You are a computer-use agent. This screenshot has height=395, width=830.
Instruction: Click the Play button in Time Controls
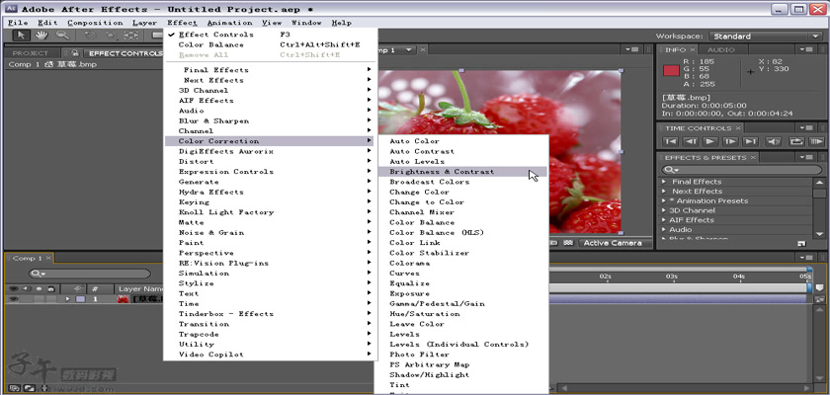(x=710, y=142)
